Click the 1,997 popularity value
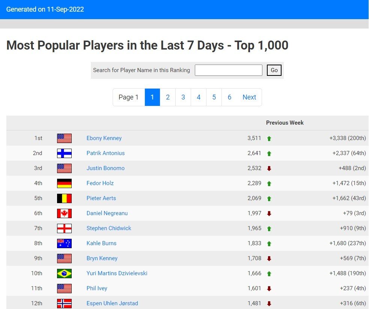 (254, 213)
